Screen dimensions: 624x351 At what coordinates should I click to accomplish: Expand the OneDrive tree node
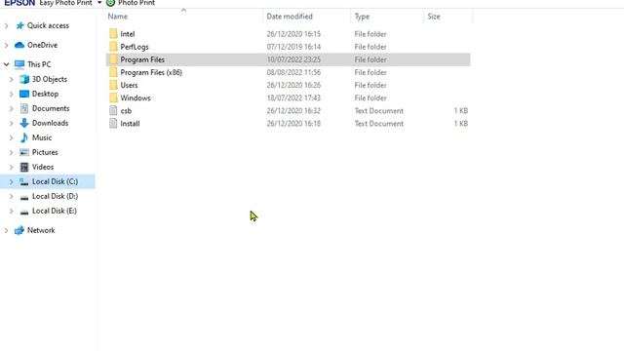(x=7, y=46)
